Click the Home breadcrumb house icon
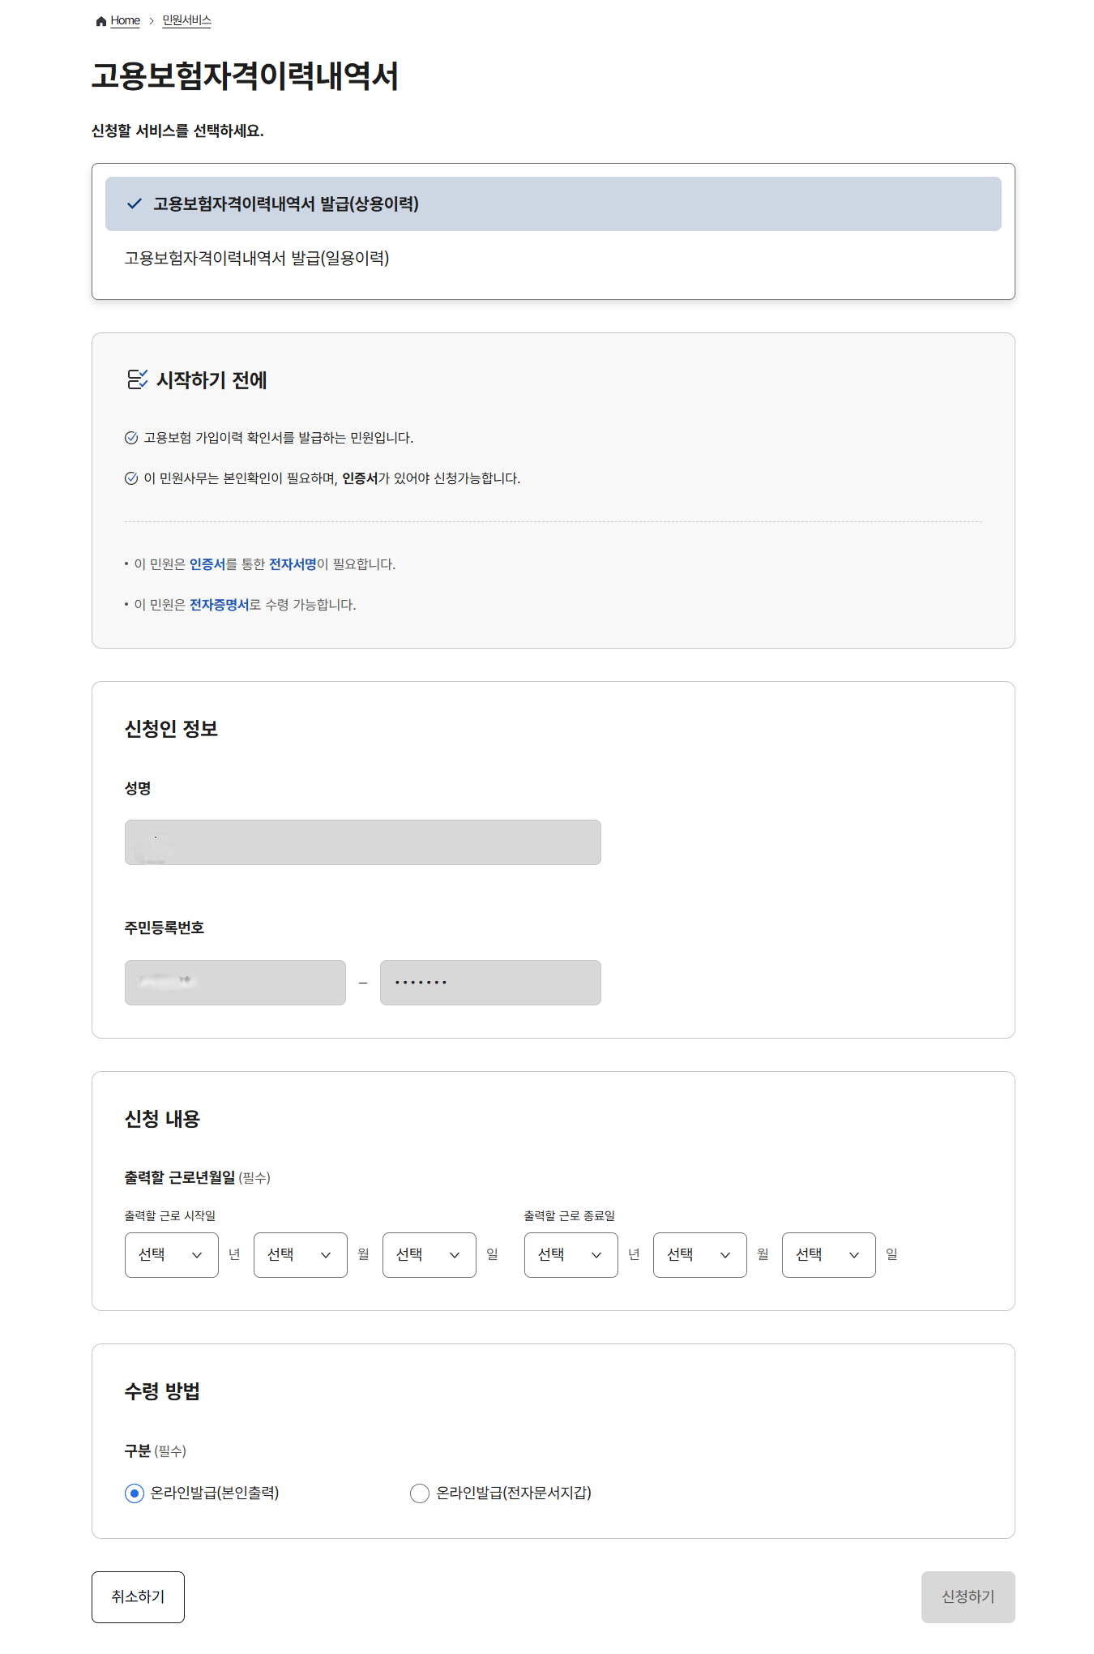 100,20
